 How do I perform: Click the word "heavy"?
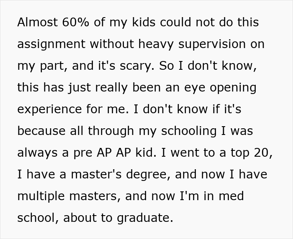point(156,44)
